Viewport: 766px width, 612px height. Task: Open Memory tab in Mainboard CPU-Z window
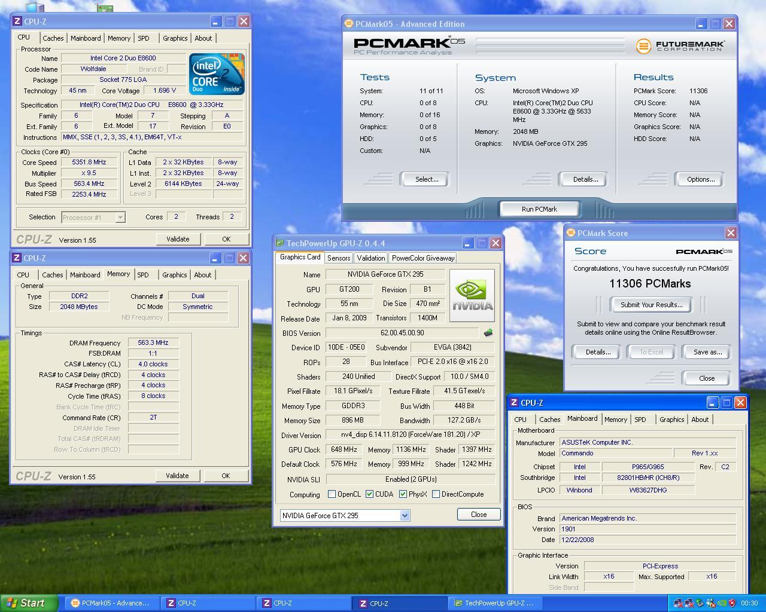pyautogui.click(x=616, y=420)
